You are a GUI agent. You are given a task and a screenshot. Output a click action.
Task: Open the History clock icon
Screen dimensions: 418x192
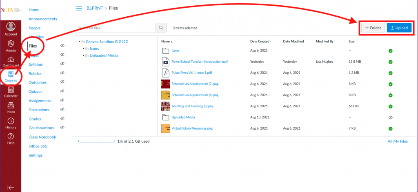[11, 121]
